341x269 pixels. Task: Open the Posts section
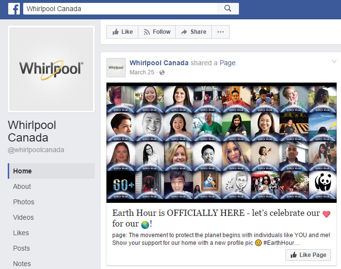pyautogui.click(x=21, y=248)
